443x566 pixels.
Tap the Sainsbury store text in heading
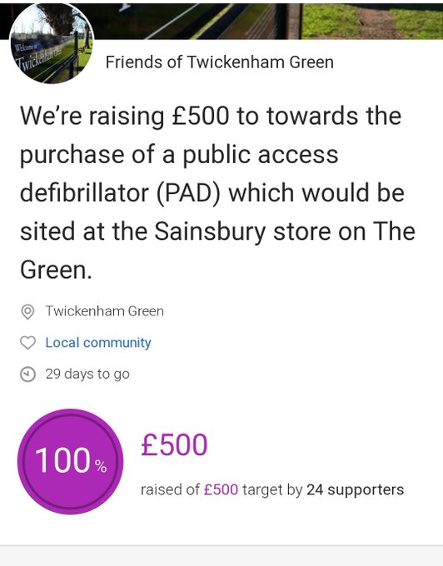[242, 231]
